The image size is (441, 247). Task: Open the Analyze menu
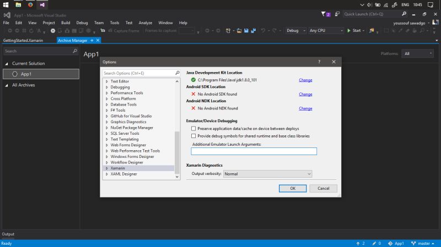[x=146, y=23]
